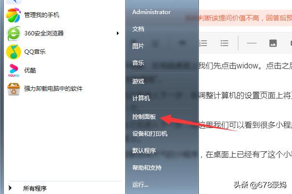This screenshot has height=194, width=292.
Task: Click the insert image toolbar icon
Action: (x=273, y=43)
